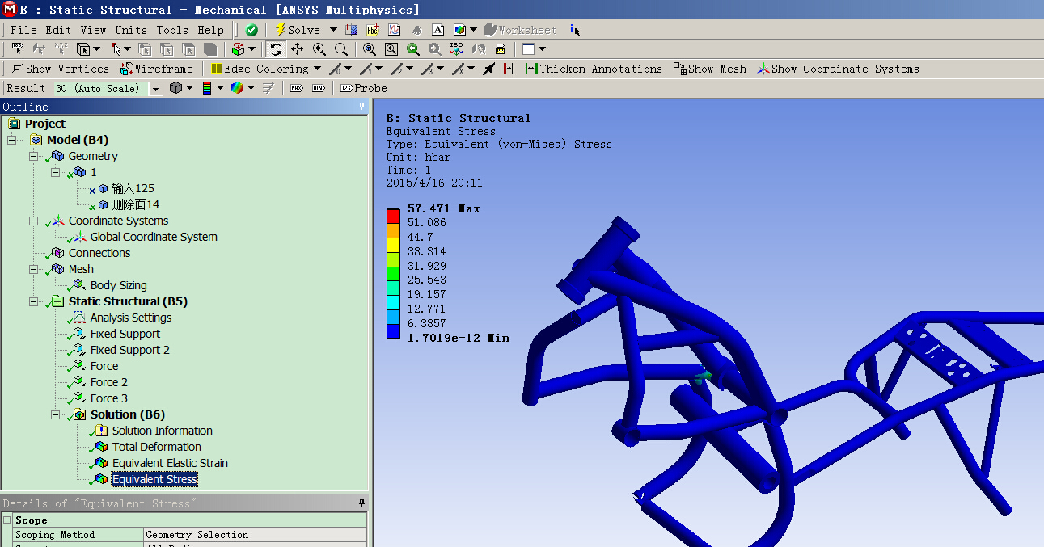Screen dimensions: 1044x547
Task: Toggle Show Vertices
Action: [60, 69]
